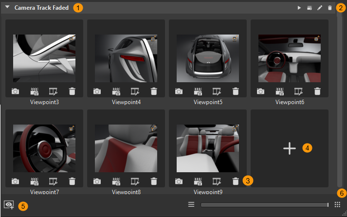The image size is (347, 217).
Task: Open Viewpoint5 thumbnail
Action: click(x=208, y=58)
